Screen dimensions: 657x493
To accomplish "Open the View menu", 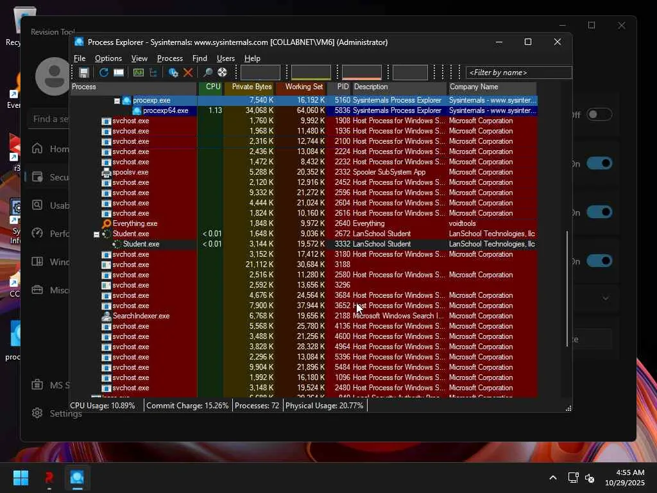I will click(139, 58).
